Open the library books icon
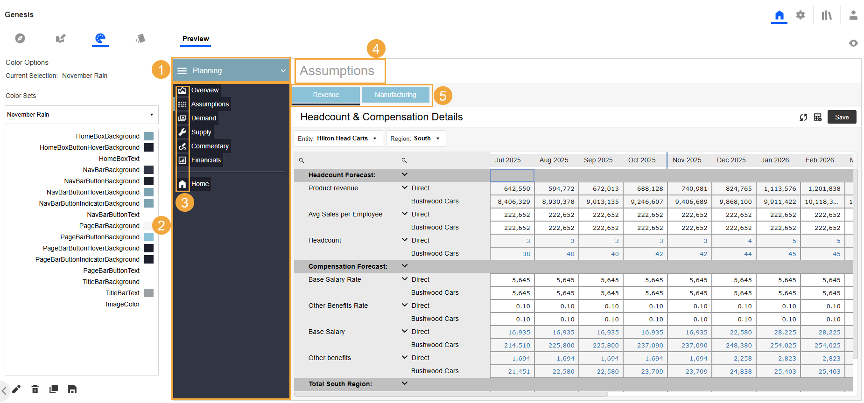 click(827, 15)
